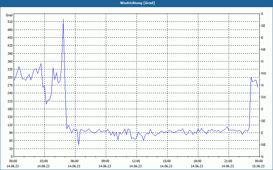Click the 60 y-axis label
Image resolution: width=273 pixels, height=170 pixels.
click(x=11, y=141)
